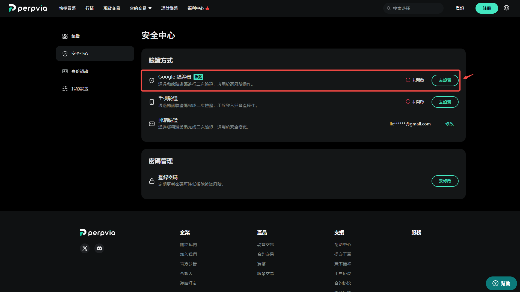
Task: Click the 我的設置 sliders icon
Action: (65, 89)
